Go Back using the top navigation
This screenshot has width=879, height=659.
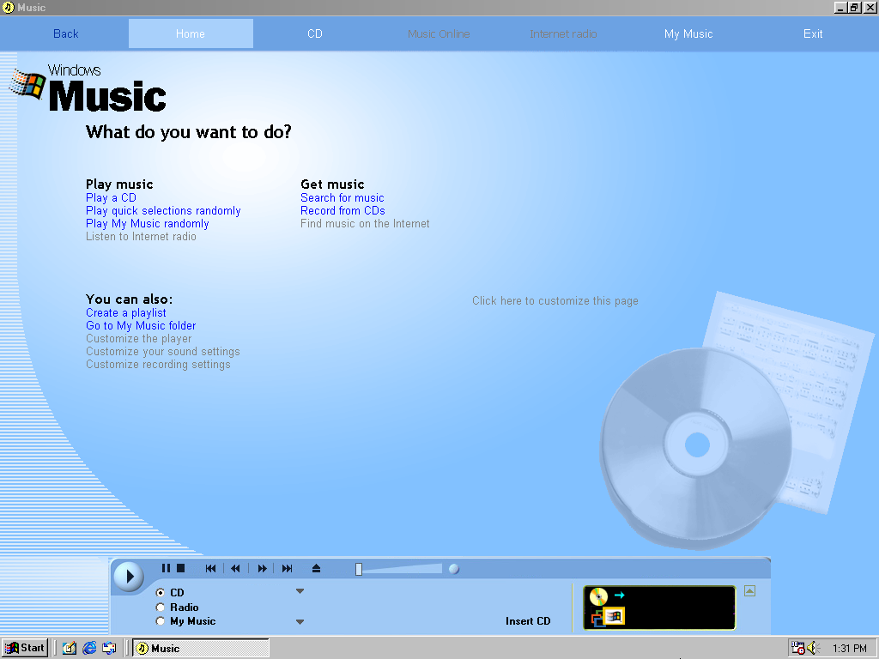(65, 33)
